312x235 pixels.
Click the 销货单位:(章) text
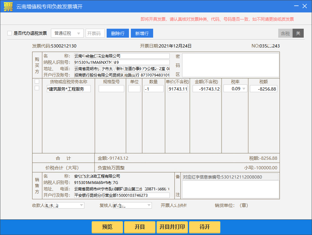[x=231, y=205]
